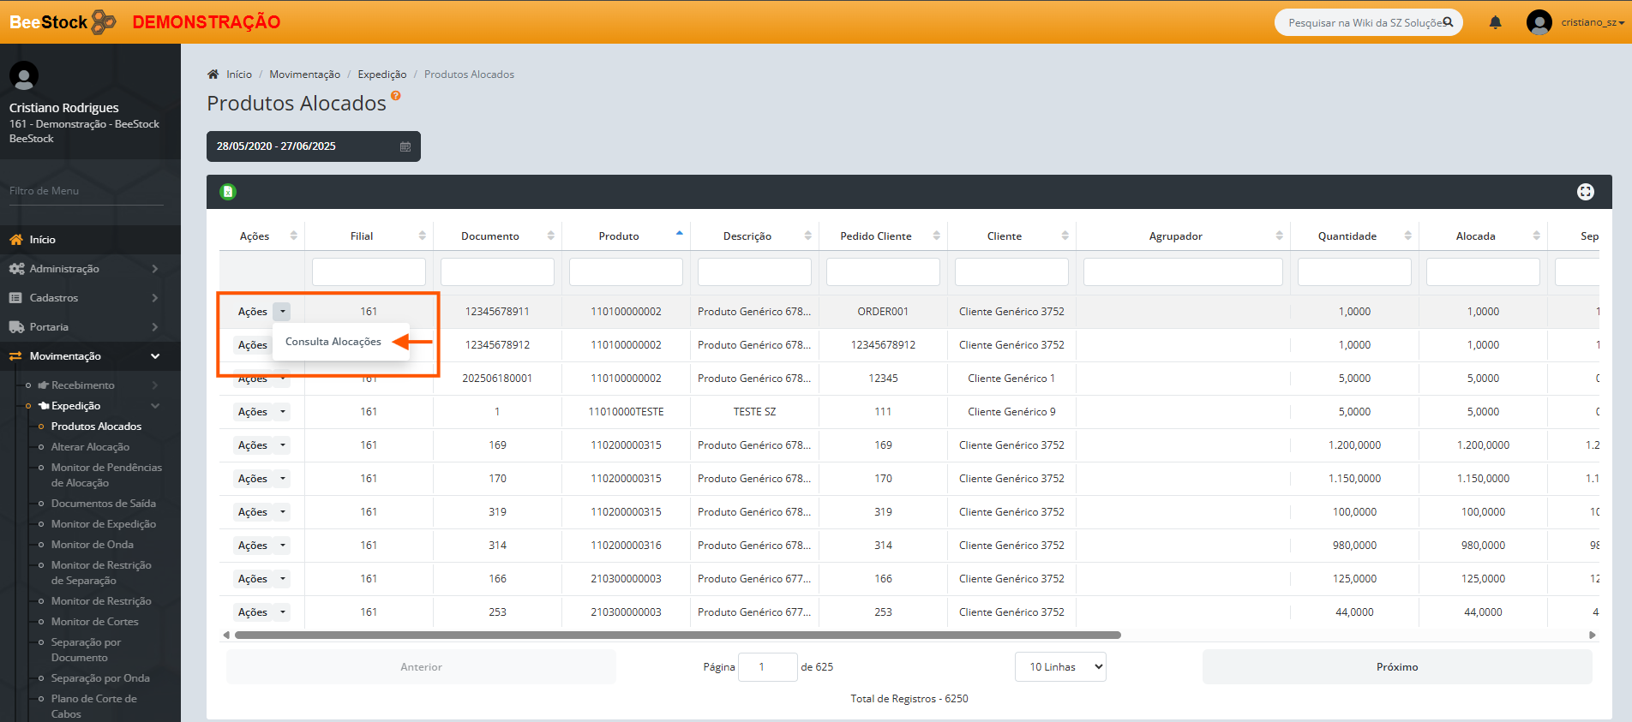Click the Wiki search magnifier icon
The height and width of the screenshot is (722, 1632).
(1448, 22)
